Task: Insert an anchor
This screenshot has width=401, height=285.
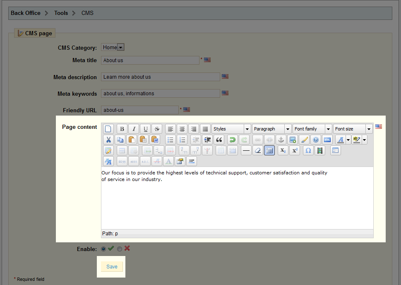Action: 281,140
